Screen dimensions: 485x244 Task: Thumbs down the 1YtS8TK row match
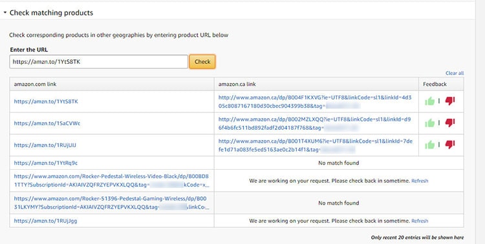pyautogui.click(x=450, y=101)
